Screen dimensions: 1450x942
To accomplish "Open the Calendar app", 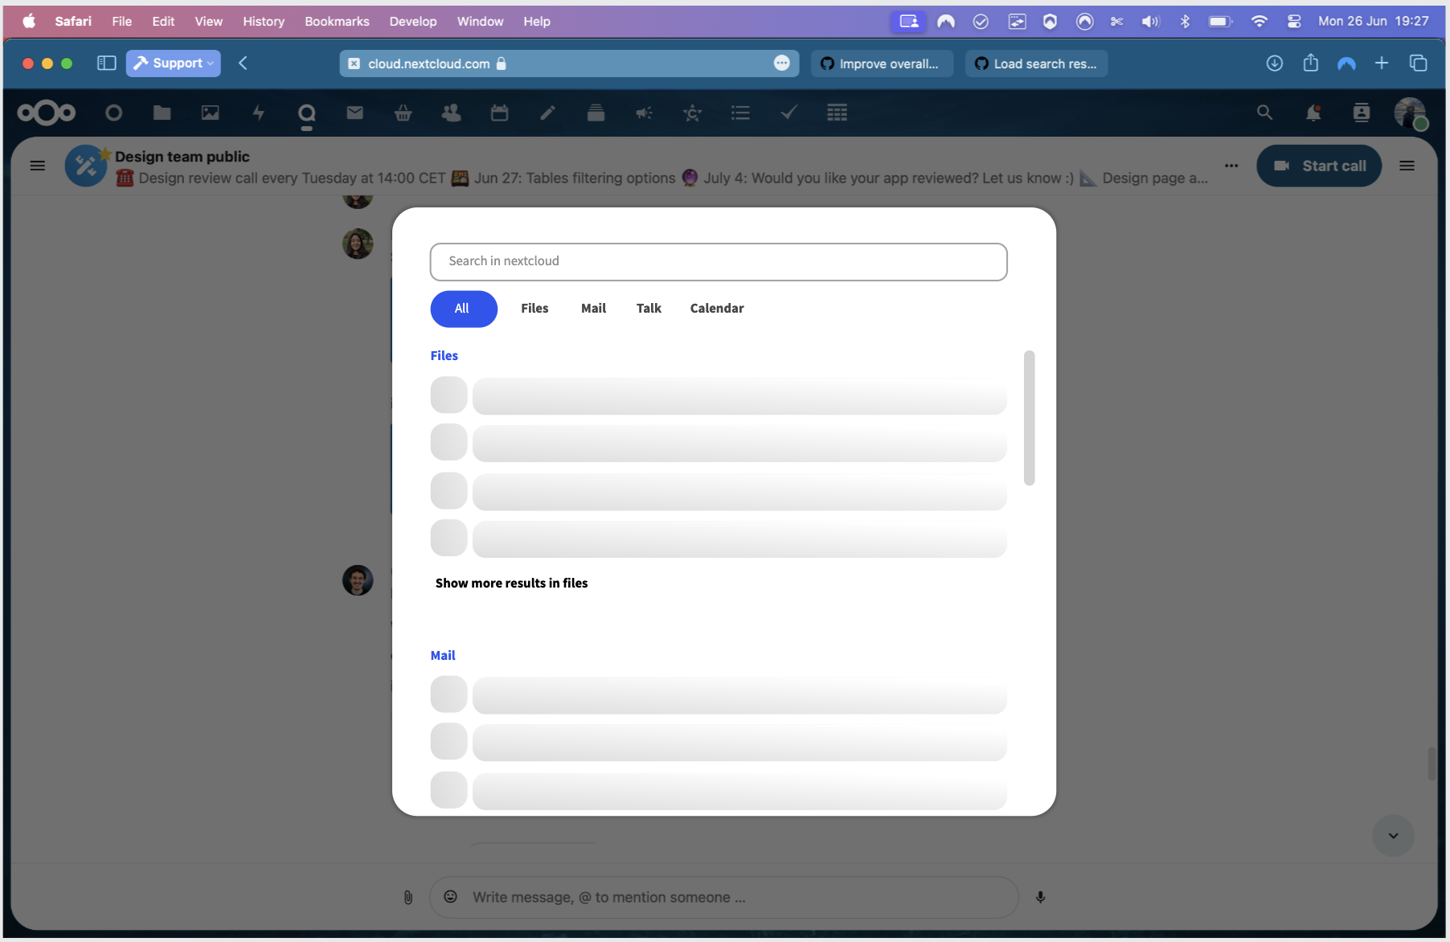I will pos(500,113).
